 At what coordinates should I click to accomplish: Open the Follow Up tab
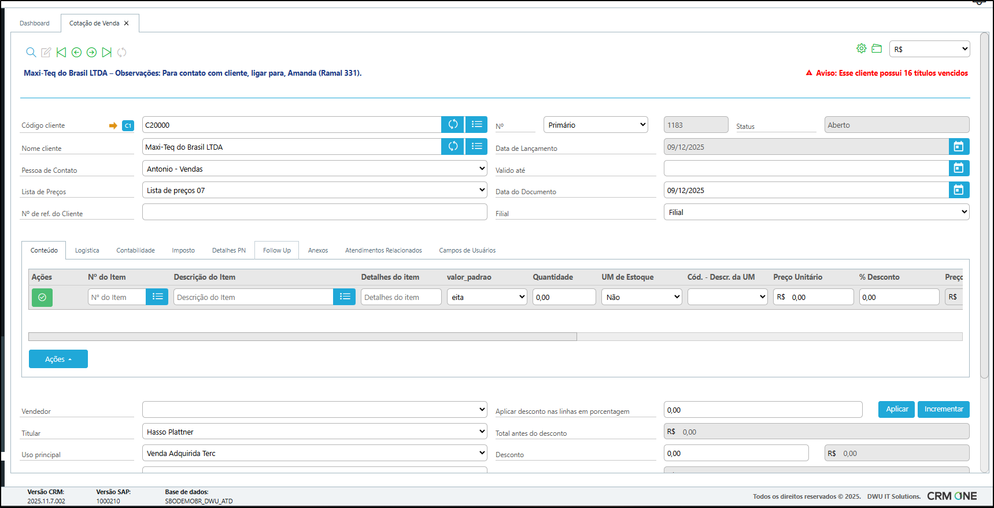[276, 250]
